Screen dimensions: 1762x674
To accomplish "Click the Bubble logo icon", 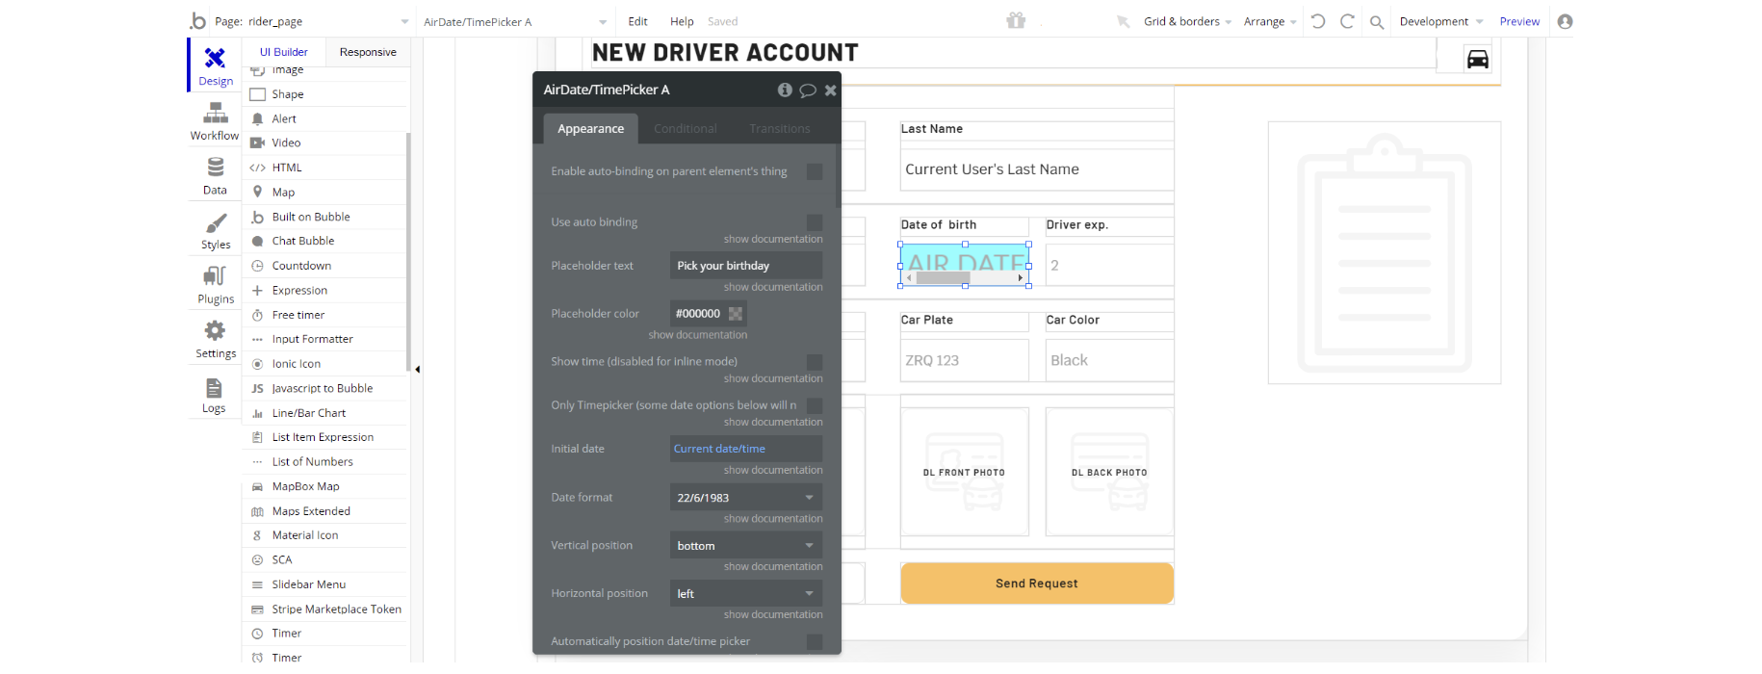I will [197, 21].
